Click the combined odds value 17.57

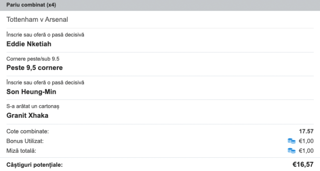click(x=306, y=131)
